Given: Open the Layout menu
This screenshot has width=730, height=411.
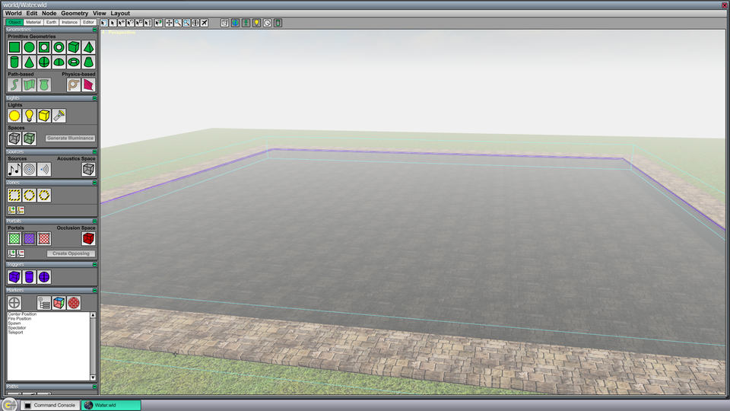Looking at the screenshot, I should [x=120, y=13].
